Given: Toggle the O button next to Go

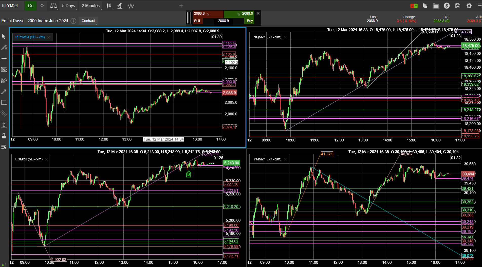Looking at the screenshot, I should point(42,6).
